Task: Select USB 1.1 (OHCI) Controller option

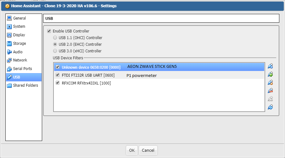Action: (x=55, y=38)
